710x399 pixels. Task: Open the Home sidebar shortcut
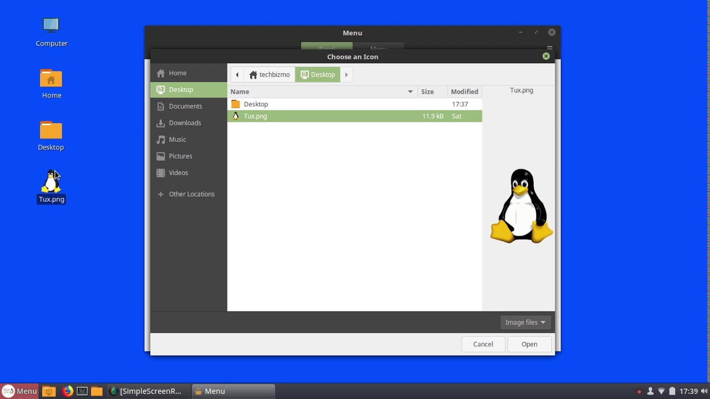pyautogui.click(x=177, y=73)
